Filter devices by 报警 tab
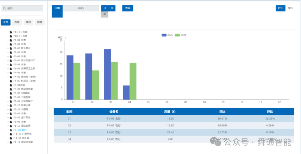Image resolution: width=301 pixels, height=154 pixels. tap(40, 22)
